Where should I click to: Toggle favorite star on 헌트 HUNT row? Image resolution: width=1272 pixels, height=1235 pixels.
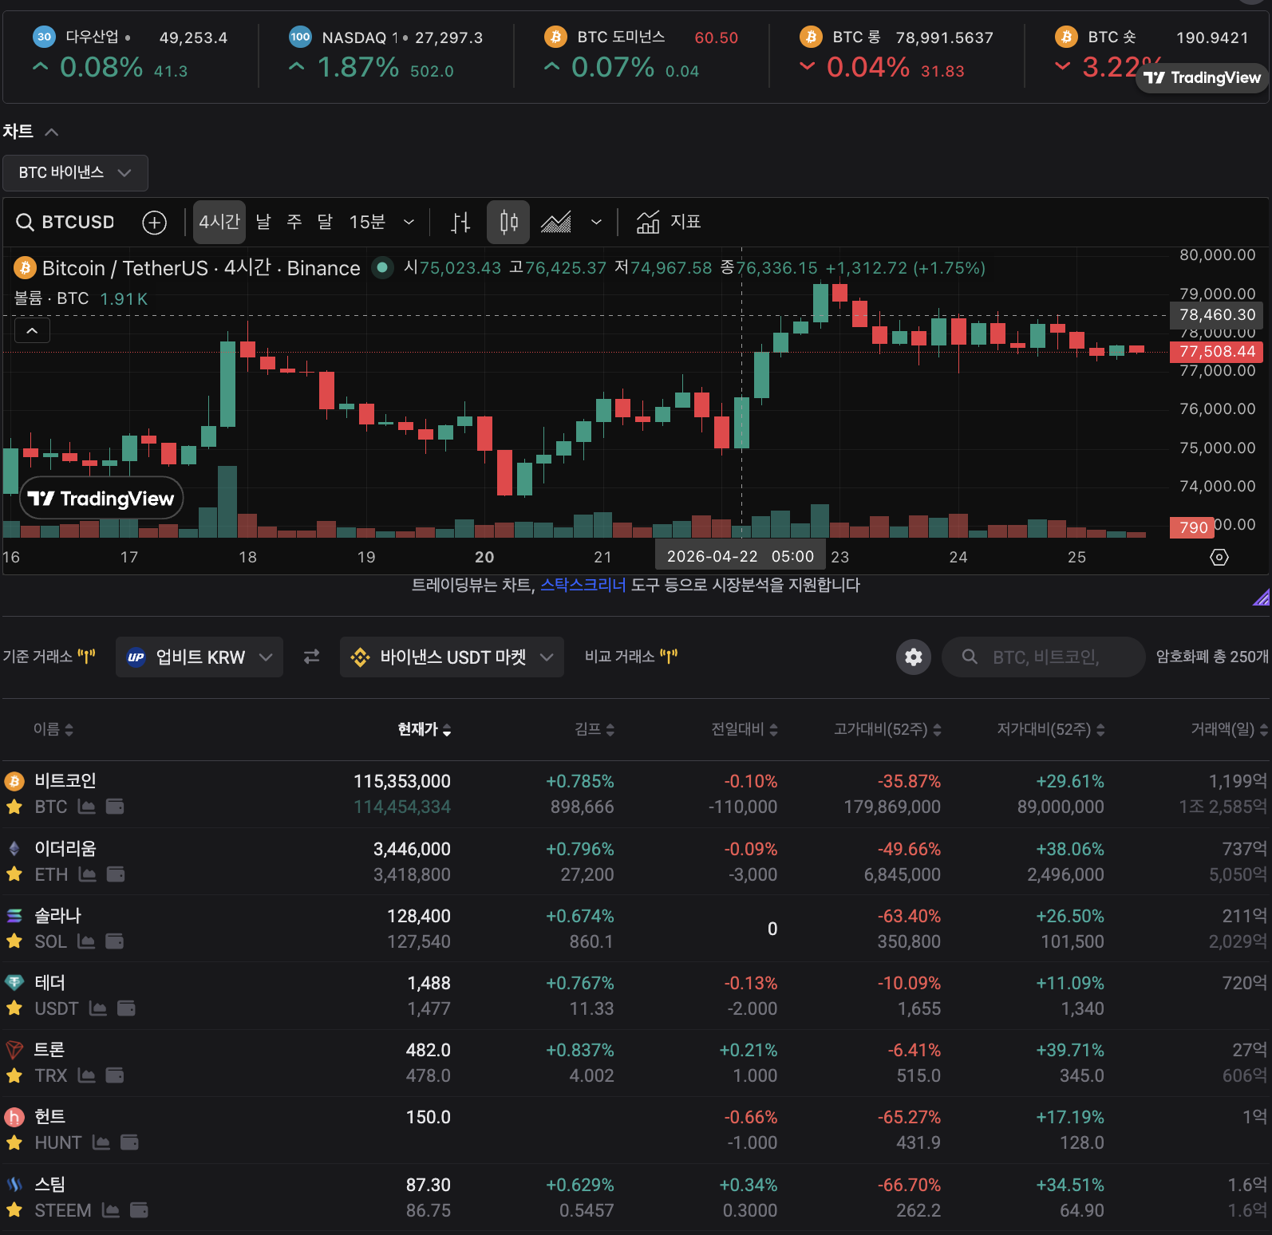(14, 1142)
